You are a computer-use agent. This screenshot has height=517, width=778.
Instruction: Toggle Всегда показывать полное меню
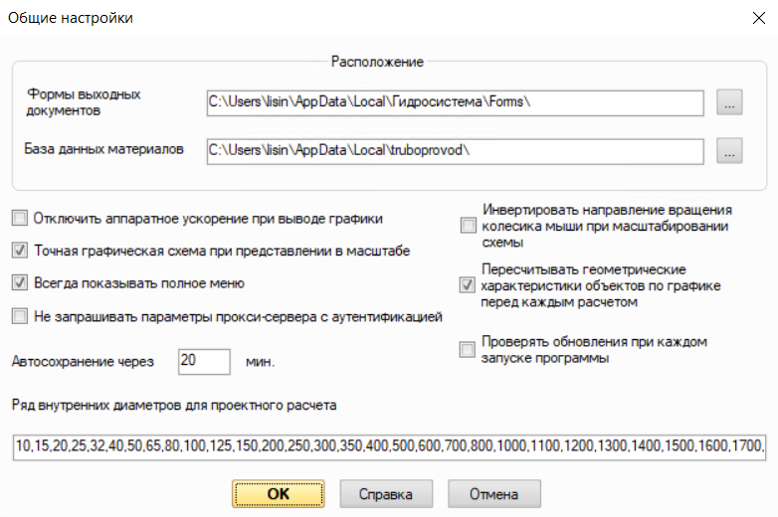20,283
